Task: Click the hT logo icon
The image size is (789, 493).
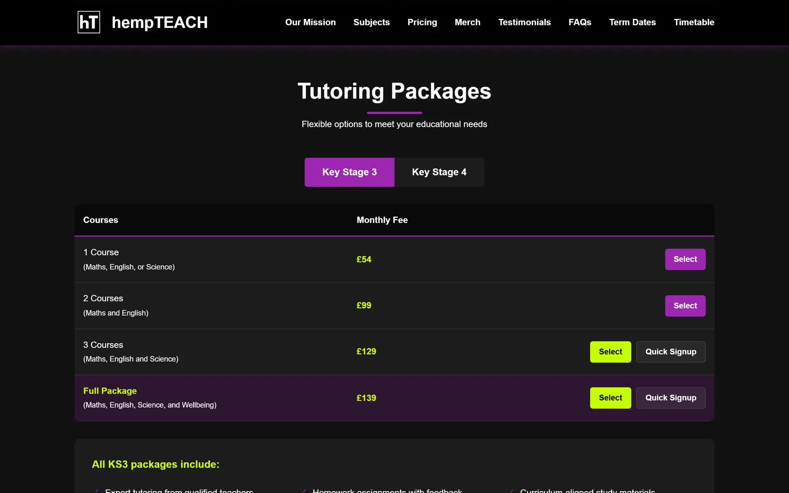Action: click(89, 22)
